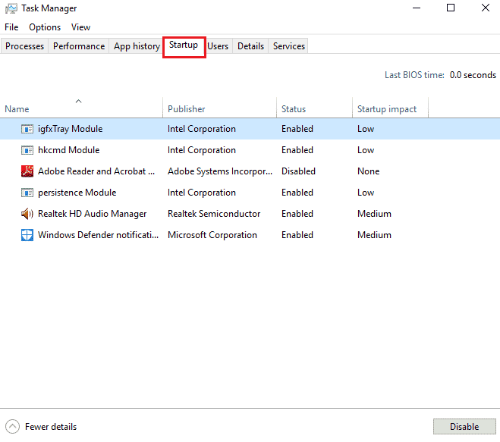Click the Realtek Semiconductor publisher cell
Screen dimensions: 500x442
[214, 214]
